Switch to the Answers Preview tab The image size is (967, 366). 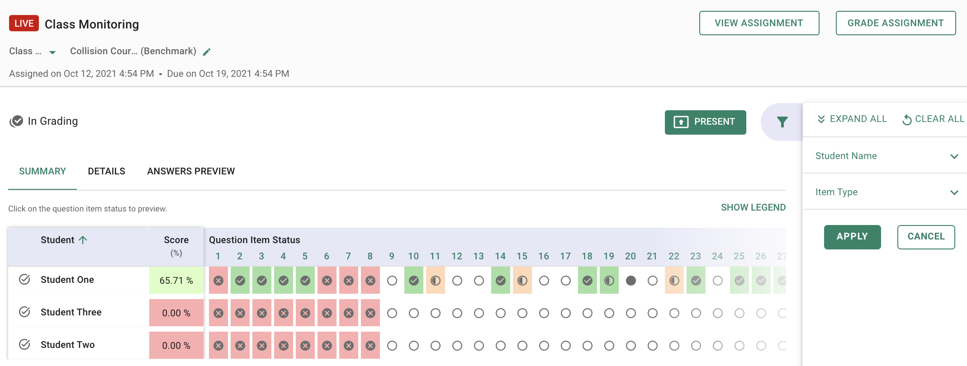click(x=191, y=171)
